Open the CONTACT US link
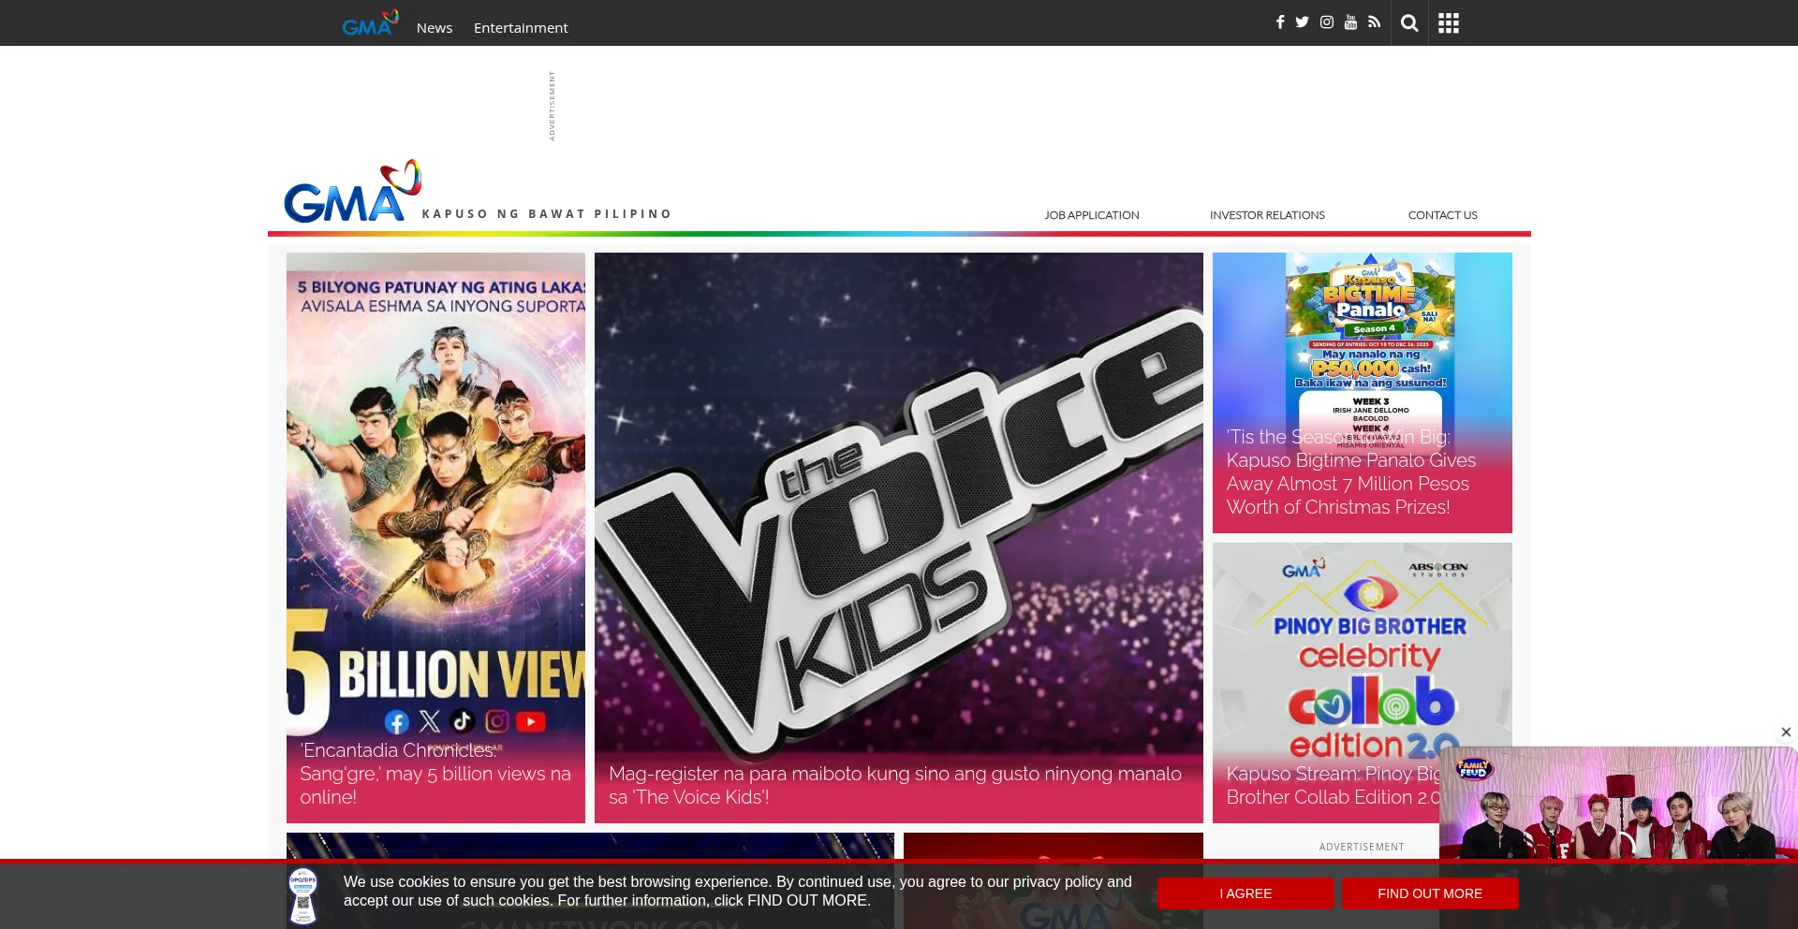 pyautogui.click(x=1442, y=214)
